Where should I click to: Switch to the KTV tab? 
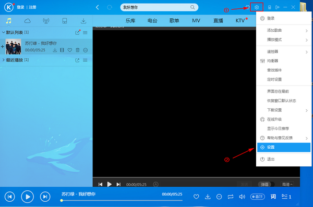[240, 21]
